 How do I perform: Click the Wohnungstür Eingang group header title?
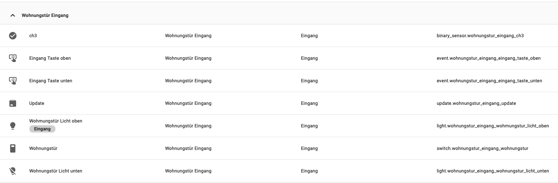click(x=45, y=16)
